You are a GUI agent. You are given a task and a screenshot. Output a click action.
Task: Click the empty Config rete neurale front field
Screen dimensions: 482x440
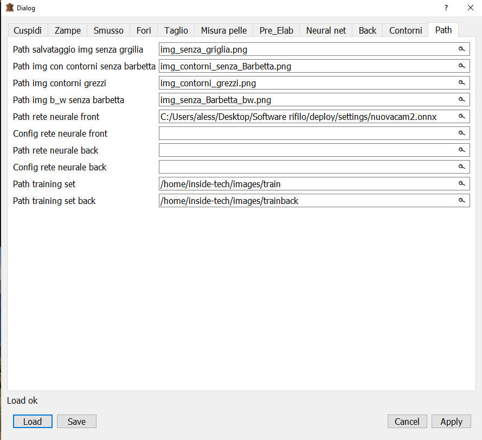(306, 133)
